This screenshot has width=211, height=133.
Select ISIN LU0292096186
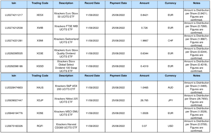coord(13,66)
